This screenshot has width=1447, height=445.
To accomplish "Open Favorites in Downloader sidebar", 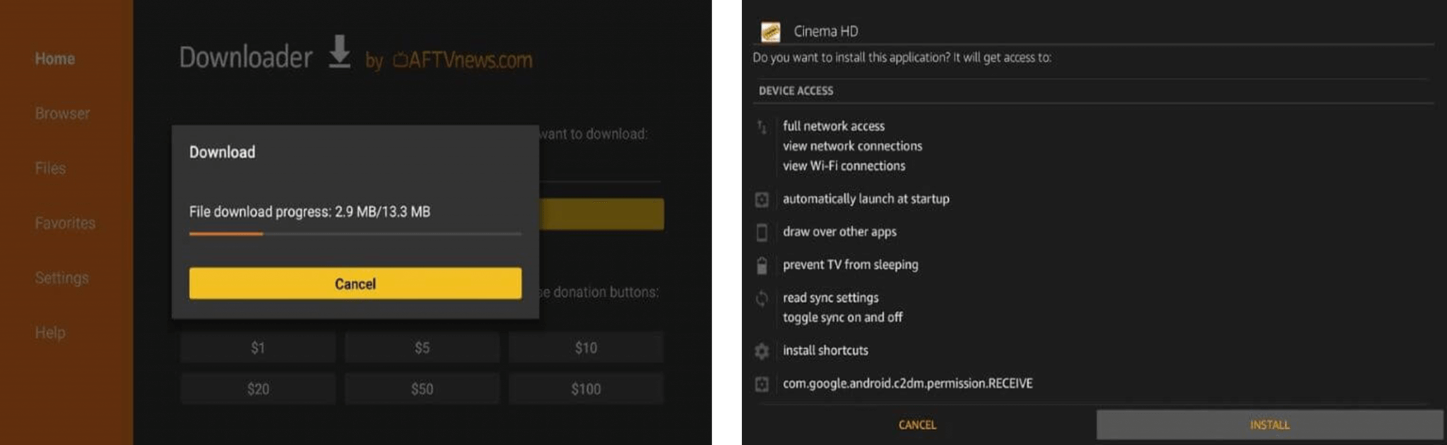I will [x=65, y=223].
